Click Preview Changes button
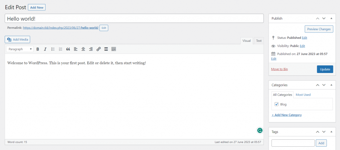Screen dimensions: 340x150 pos(319,29)
